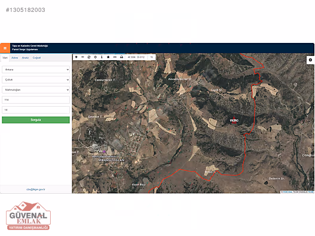This screenshot has height=236, width=315.
Task: Click the Gevence T. map label
Action: point(95,117)
